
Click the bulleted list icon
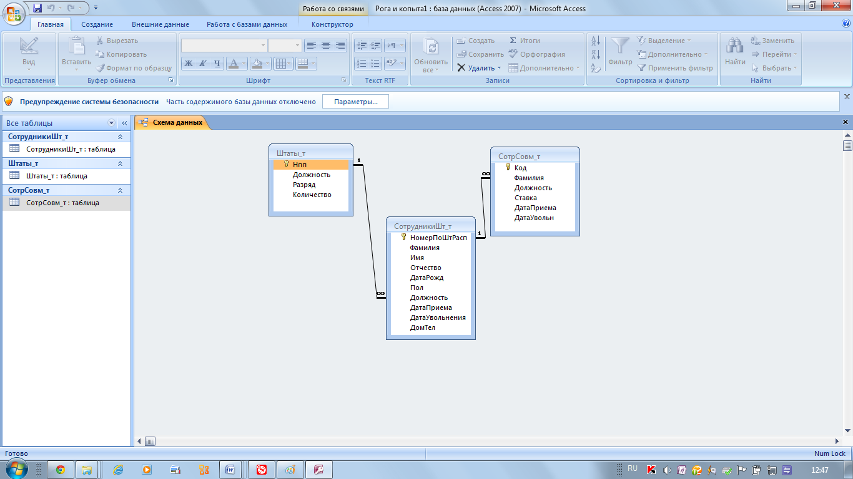point(375,63)
